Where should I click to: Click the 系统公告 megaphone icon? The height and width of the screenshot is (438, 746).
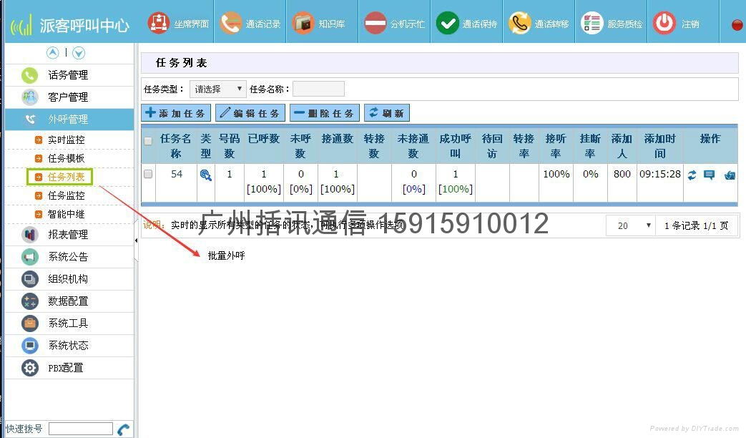[x=29, y=257]
